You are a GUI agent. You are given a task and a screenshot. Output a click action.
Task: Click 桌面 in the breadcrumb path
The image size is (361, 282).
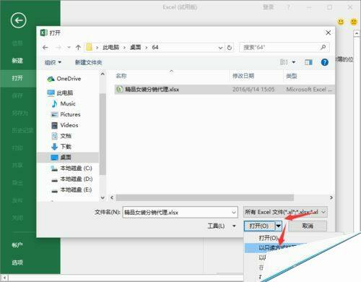click(x=136, y=48)
